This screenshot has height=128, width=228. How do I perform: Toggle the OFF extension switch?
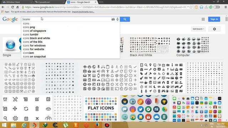217,7
